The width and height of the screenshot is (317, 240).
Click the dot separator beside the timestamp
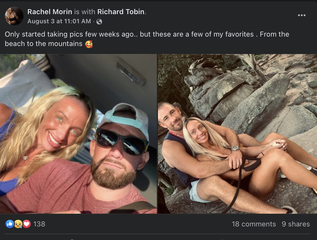[x=94, y=22]
